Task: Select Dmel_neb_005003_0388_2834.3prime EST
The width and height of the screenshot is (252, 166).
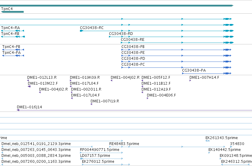Action: point(36,156)
